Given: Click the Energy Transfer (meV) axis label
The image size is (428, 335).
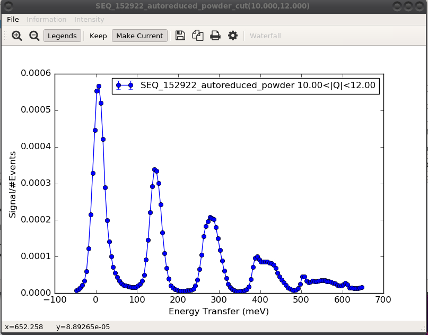Looking at the screenshot, I should point(219,312).
